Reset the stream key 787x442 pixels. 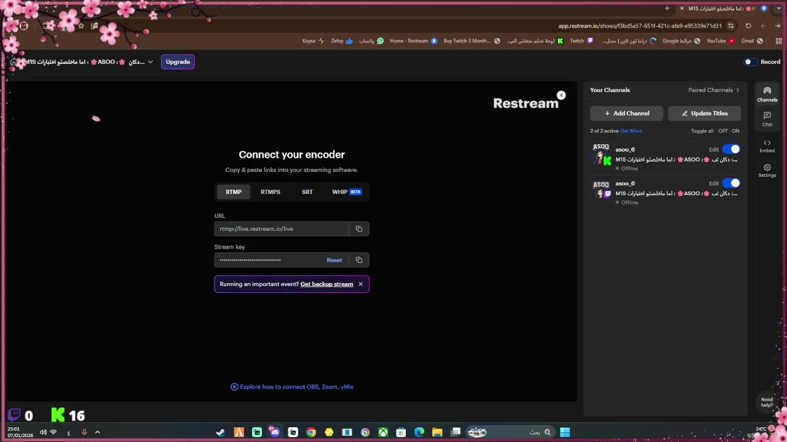(x=334, y=260)
